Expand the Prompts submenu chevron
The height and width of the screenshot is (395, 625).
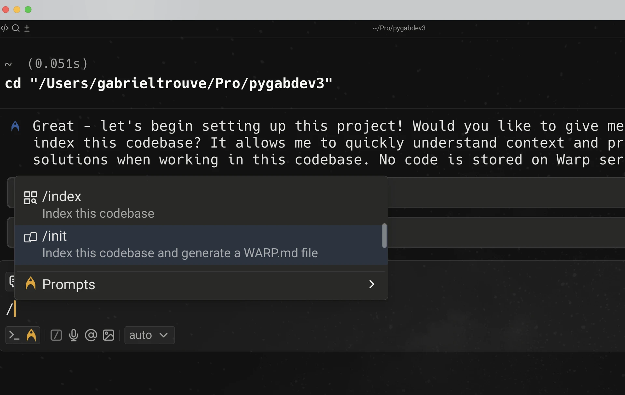(x=371, y=284)
